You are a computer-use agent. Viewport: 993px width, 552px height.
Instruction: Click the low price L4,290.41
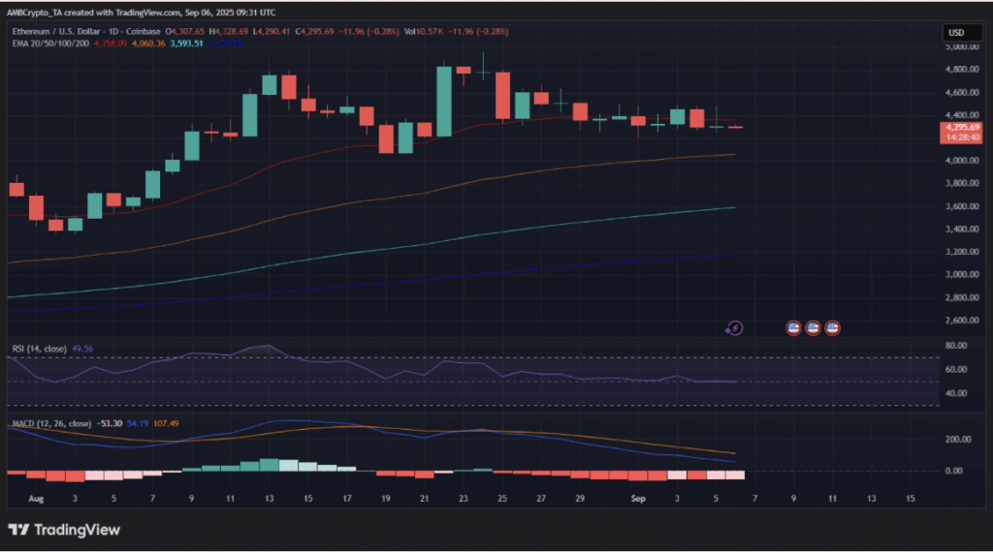click(x=272, y=32)
